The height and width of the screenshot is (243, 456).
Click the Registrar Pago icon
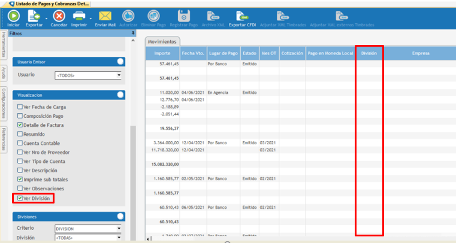pos(183,16)
